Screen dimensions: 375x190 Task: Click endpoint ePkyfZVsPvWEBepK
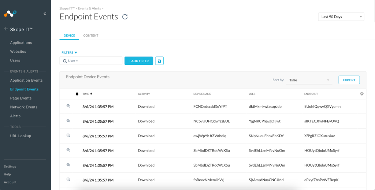point(322,180)
